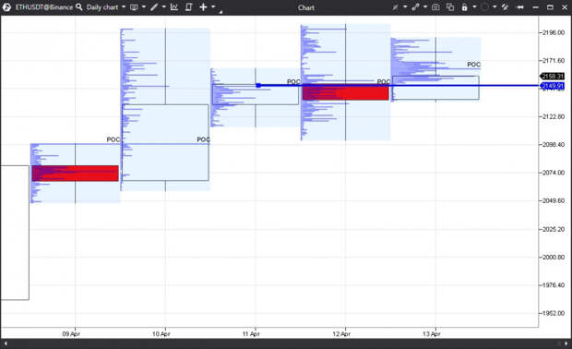Screen dimensions: 572x349
Task: Click the ETHUSDT@Binance instrument label
Action: click(44, 7)
